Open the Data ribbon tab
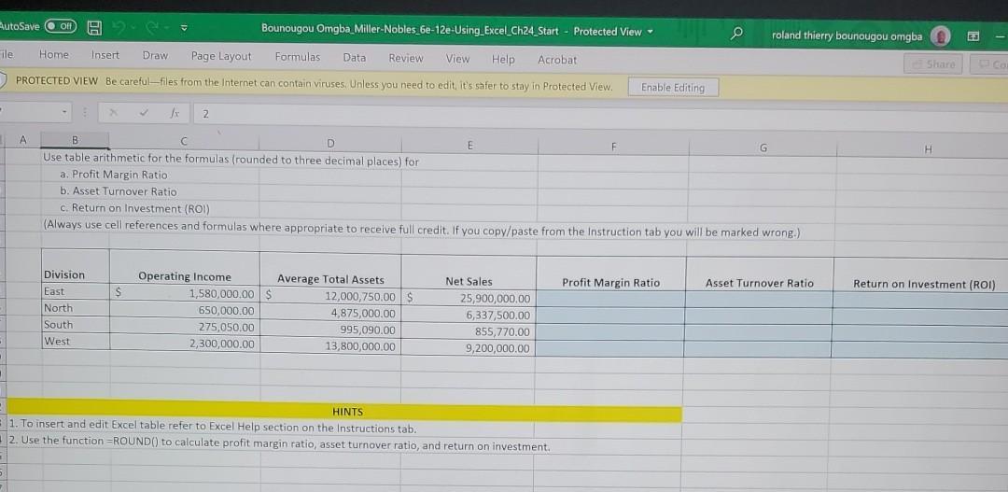 355,57
